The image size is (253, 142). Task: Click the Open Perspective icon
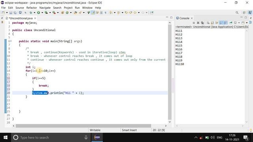[x=244, y=13]
